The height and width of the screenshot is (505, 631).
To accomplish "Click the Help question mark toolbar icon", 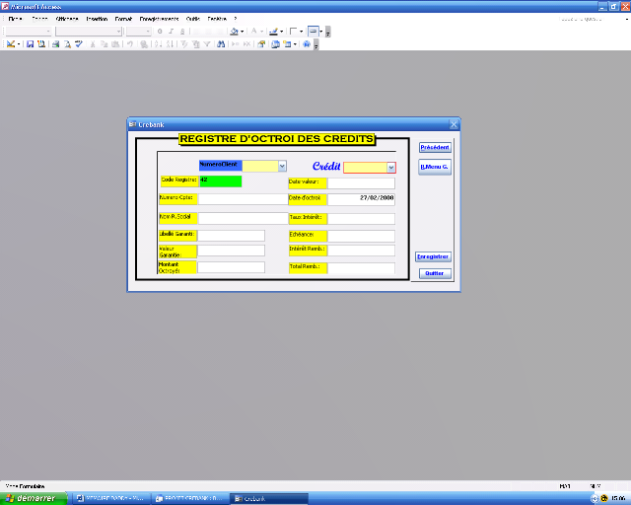I will click(x=307, y=44).
